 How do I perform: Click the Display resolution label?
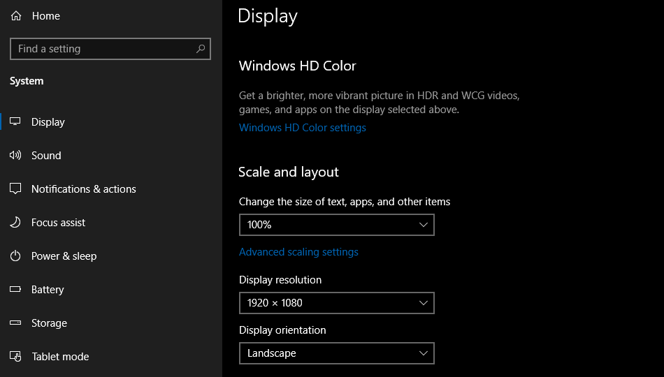point(280,280)
